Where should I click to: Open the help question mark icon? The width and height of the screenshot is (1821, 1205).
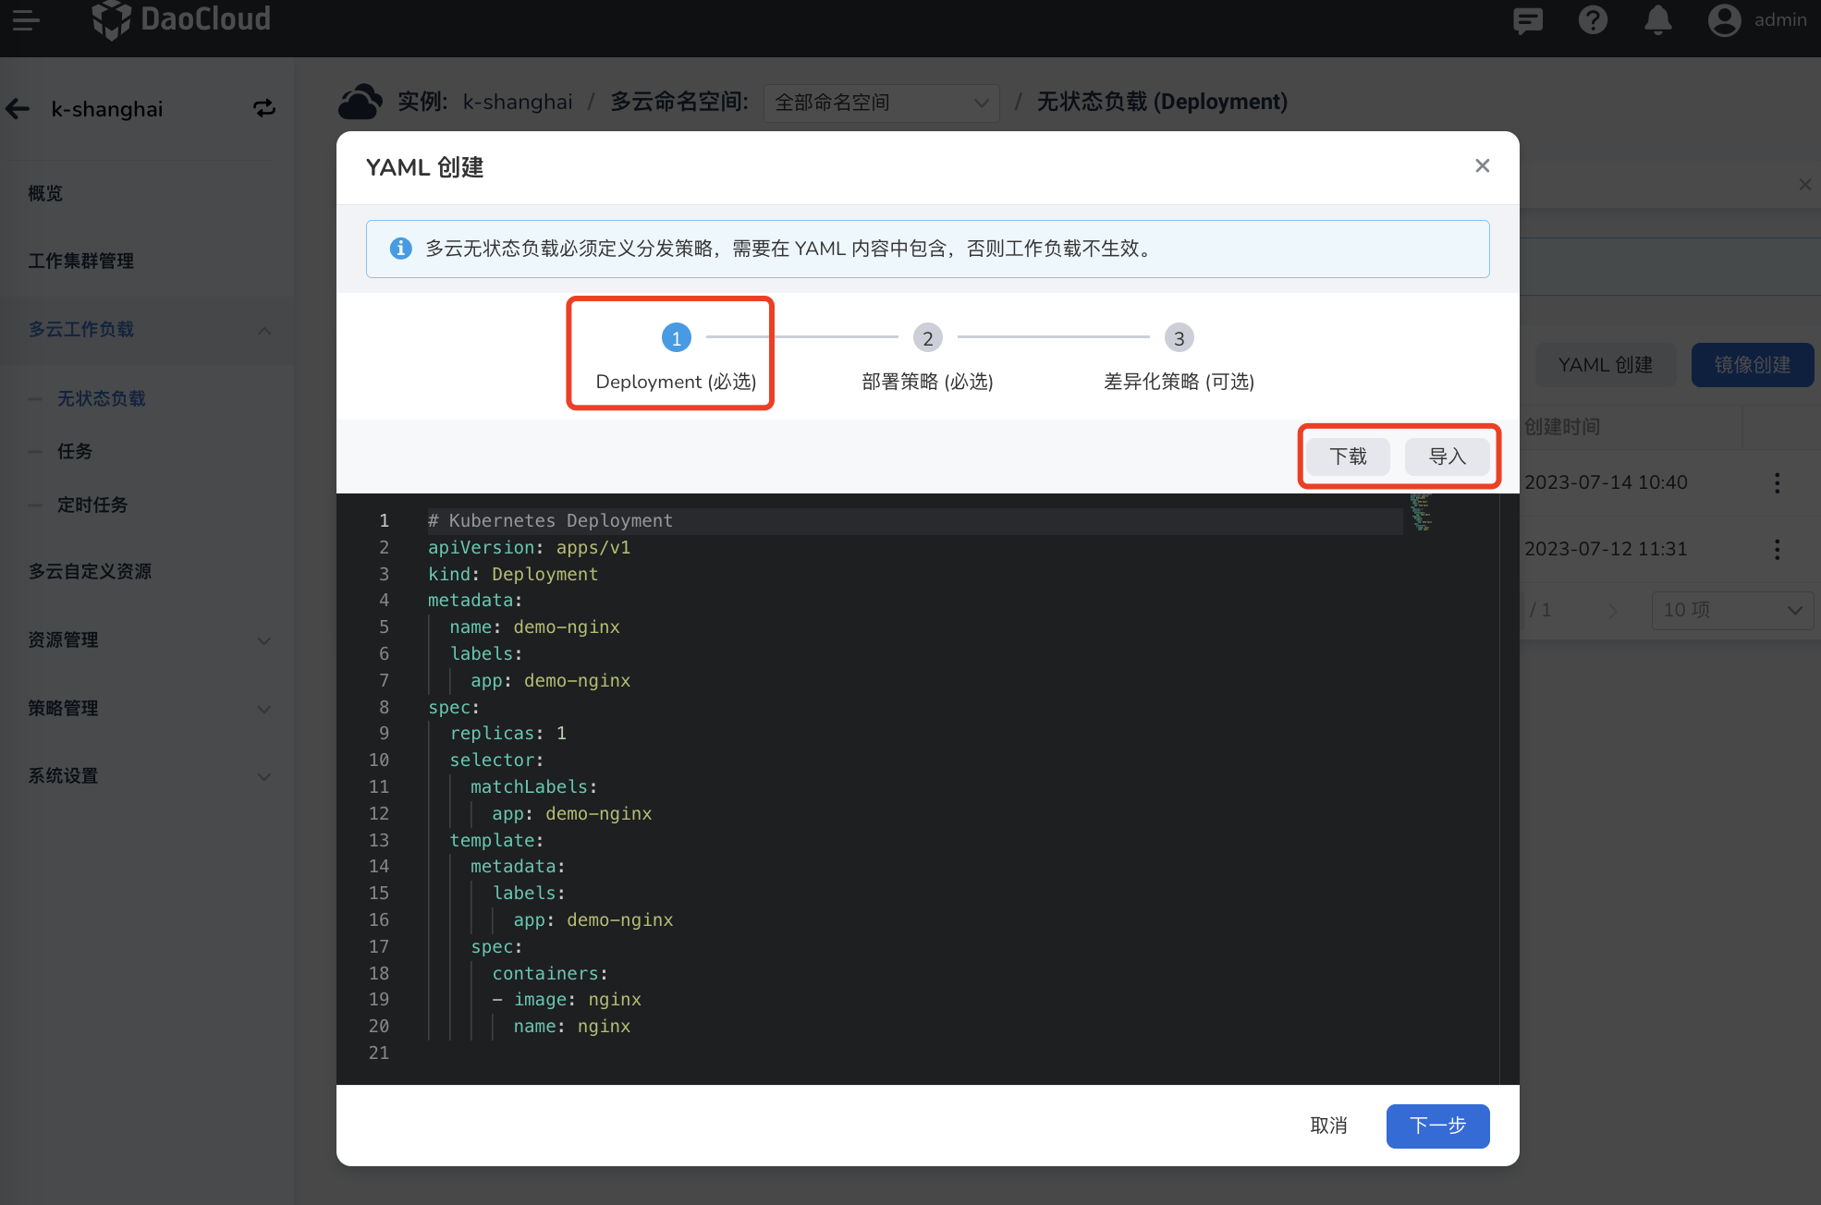1592,19
